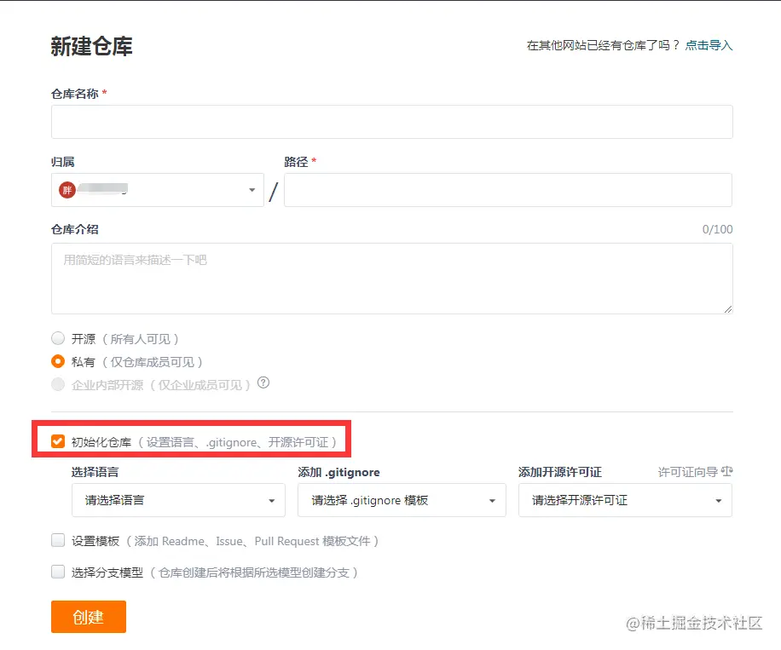This screenshot has height=650, width=781.
Task: Open the 请选择语言 dropdown
Action: [178, 500]
